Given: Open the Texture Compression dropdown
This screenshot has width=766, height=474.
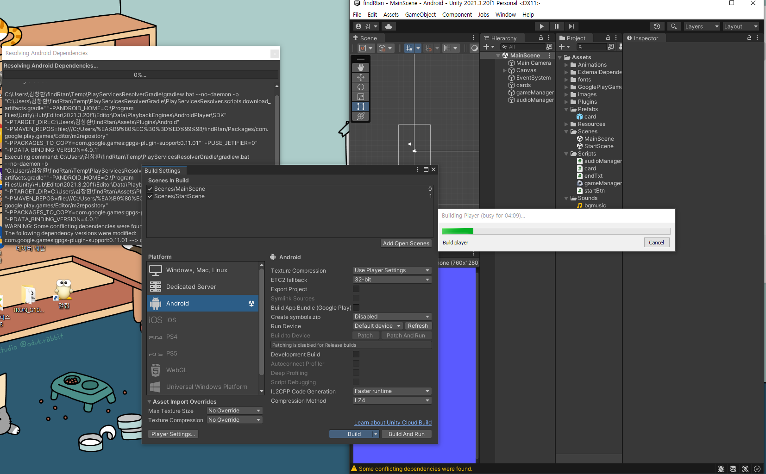Looking at the screenshot, I should pyautogui.click(x=392, y=270).
